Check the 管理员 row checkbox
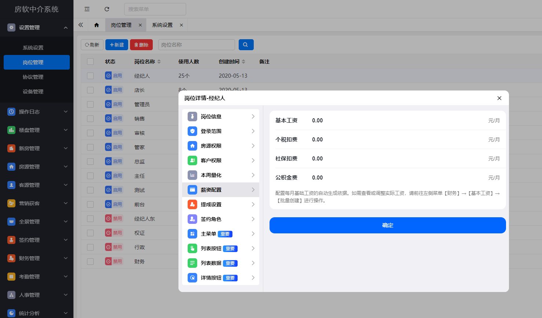The width and height of the screenshot is (542, 318). pos(90,104)
